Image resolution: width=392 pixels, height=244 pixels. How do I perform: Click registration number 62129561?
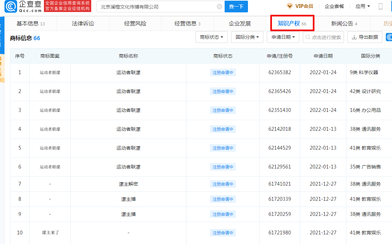point(280,167)
